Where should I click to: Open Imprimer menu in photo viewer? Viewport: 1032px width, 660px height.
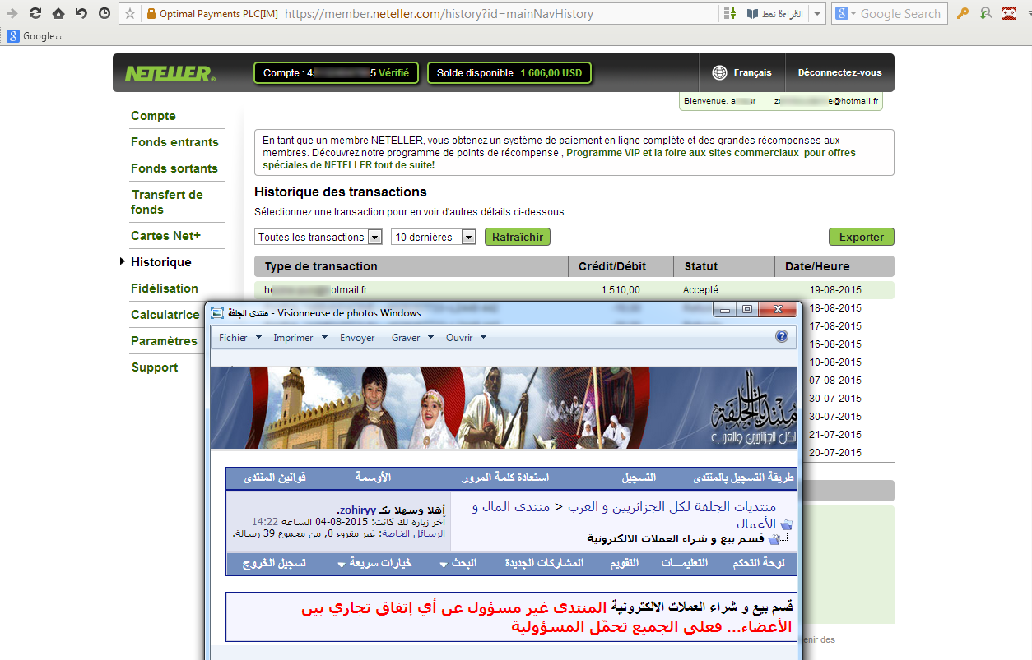300,338
